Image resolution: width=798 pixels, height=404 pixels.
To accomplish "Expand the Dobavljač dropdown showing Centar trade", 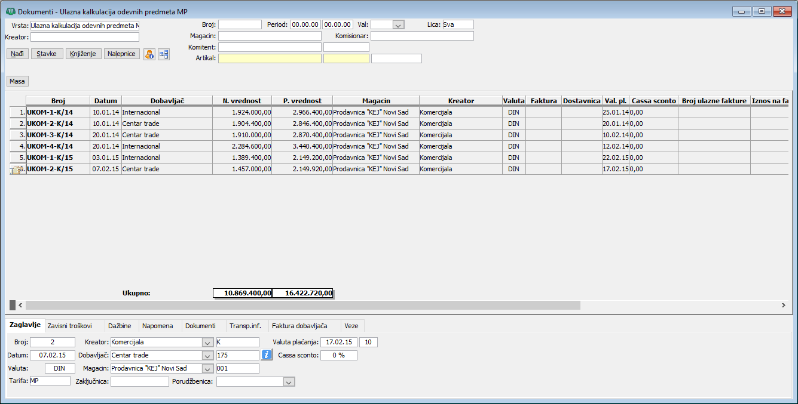I will pyautogui.click(x=207, y=355).
